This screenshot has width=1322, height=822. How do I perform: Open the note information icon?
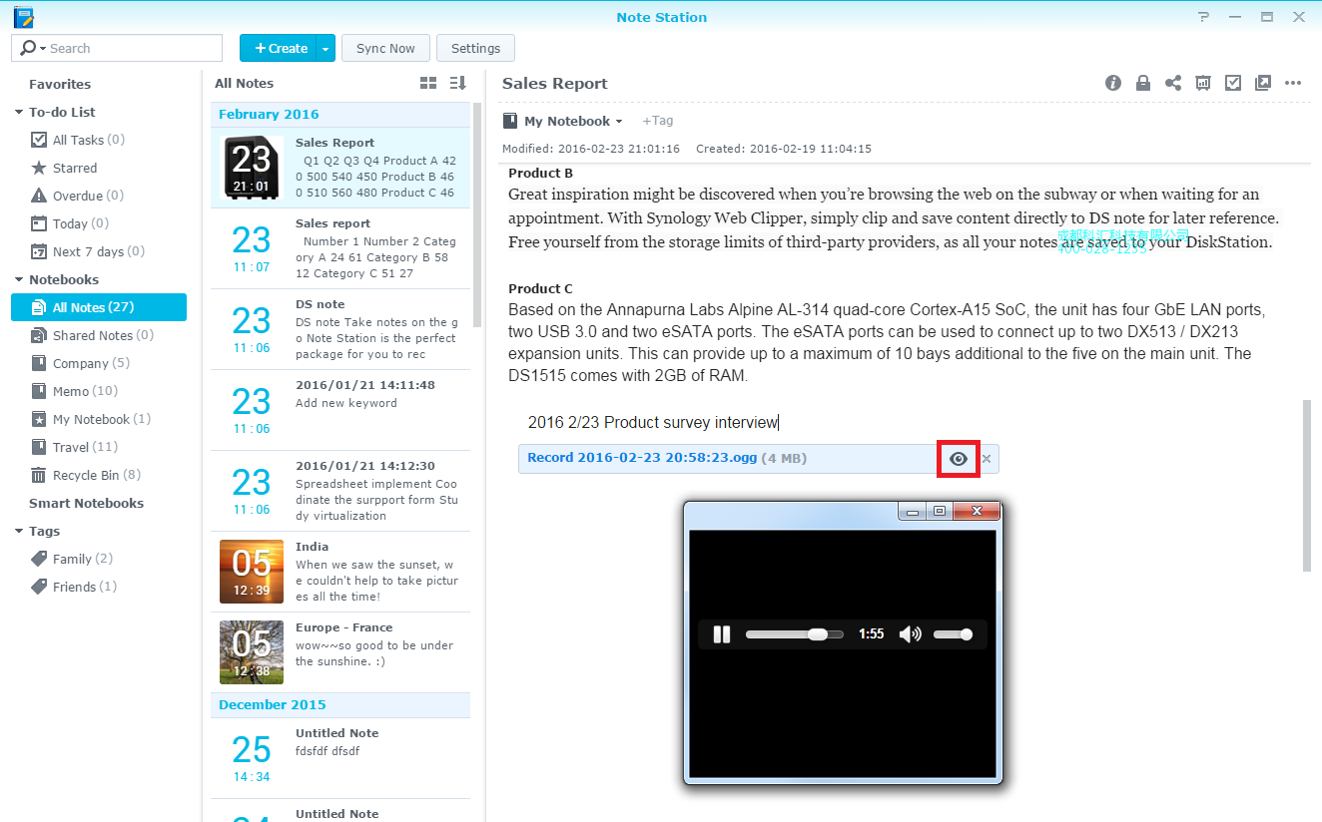1113,84
